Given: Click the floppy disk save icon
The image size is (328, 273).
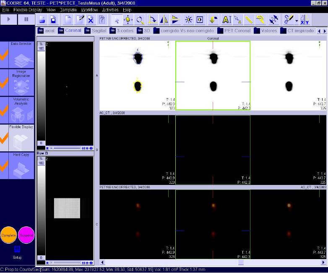Looking at the screenshot, I should tap(53, 20).
